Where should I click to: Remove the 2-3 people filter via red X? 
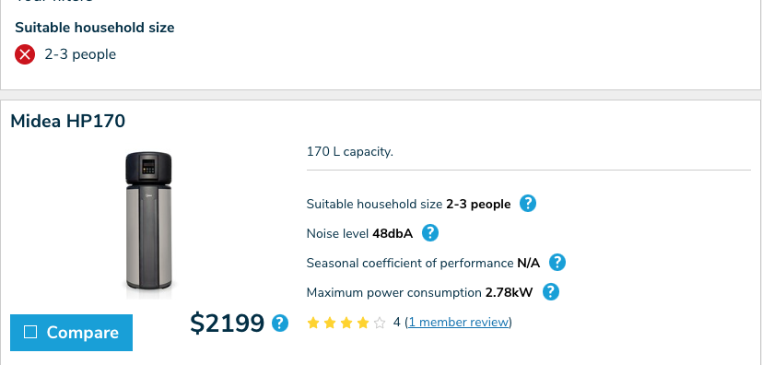(x=25, y=54)
